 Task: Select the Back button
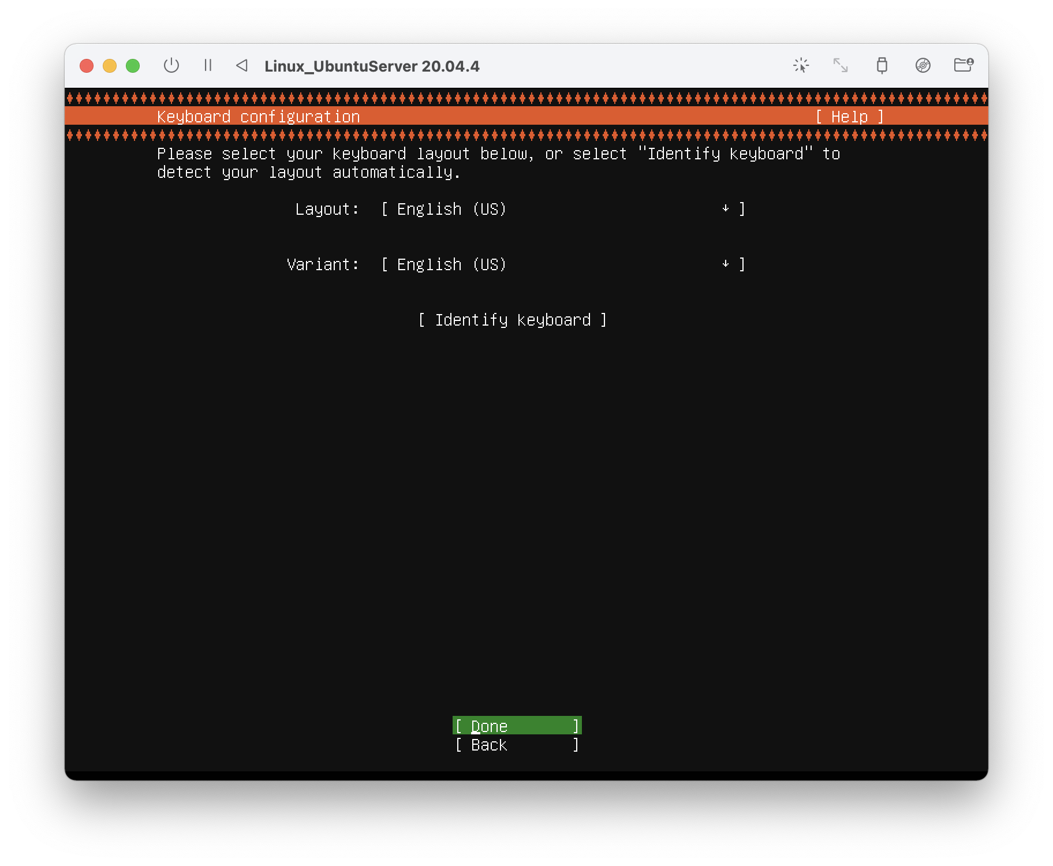pos(517,745)
